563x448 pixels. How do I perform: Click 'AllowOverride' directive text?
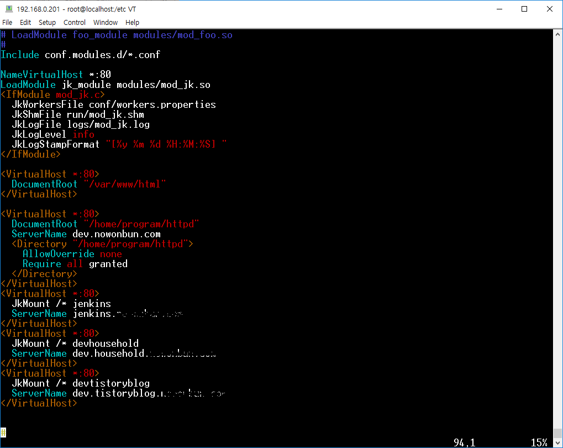[x=59, y=254]
